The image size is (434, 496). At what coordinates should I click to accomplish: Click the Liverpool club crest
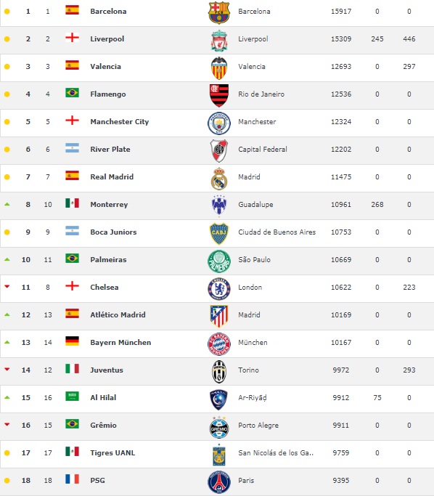[x=219, y=41]
